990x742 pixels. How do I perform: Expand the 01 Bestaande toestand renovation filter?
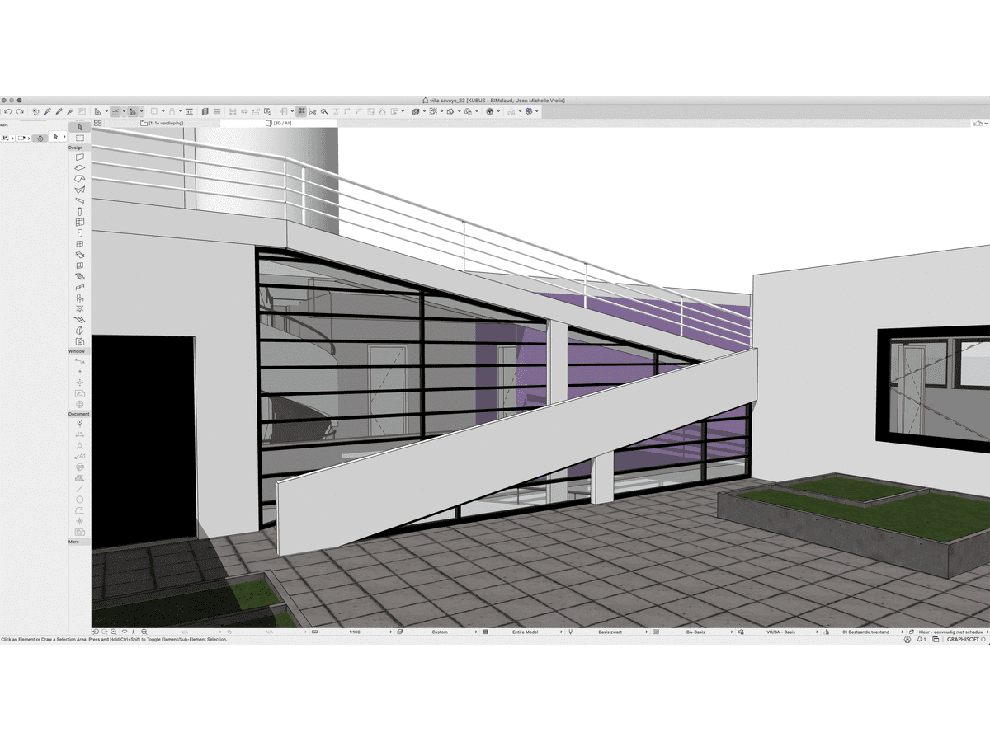(866, 632)
